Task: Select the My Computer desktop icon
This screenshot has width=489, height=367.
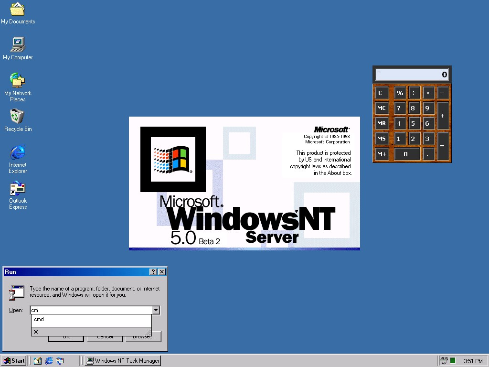Action: (18, 48)
